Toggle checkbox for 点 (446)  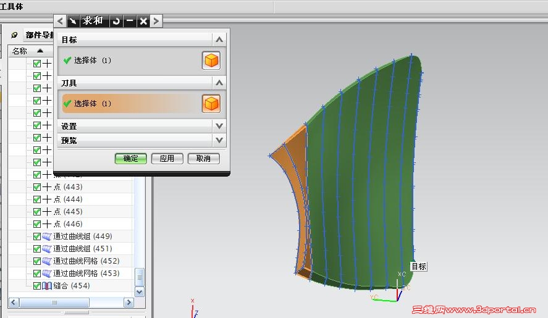point(37,224)
